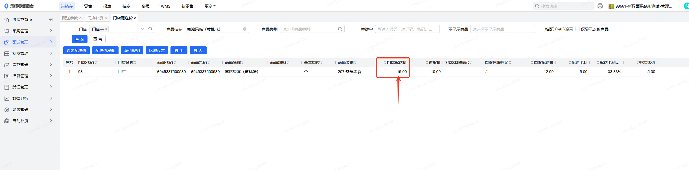Click the 数据分析 chart icon
This screenshot has height=170, width=689.
coord(7,98)
